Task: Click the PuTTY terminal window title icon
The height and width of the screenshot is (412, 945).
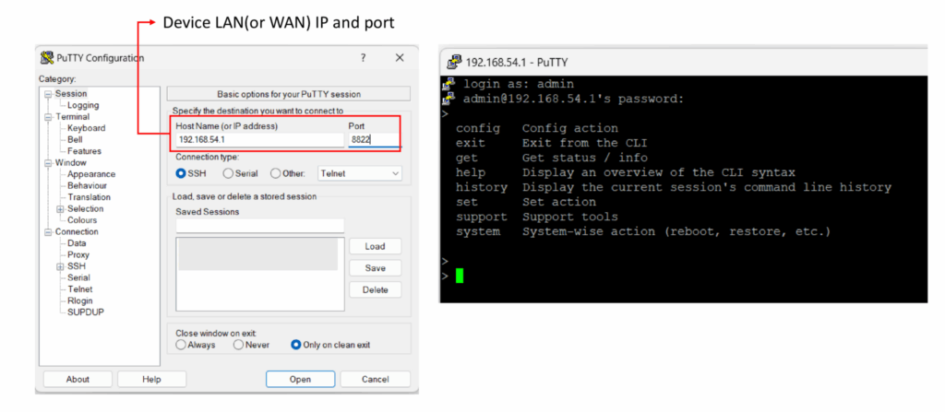Action: point(453,63)
